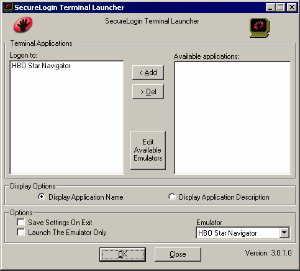Confirm with the OK button

pos(122,254)
